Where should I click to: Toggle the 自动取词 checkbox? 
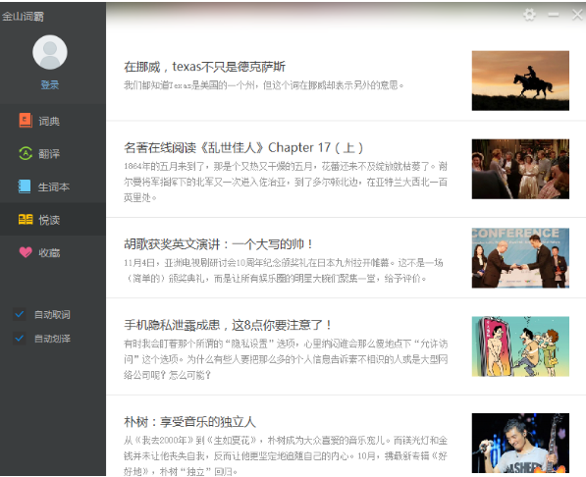click(x=20, y=314)
